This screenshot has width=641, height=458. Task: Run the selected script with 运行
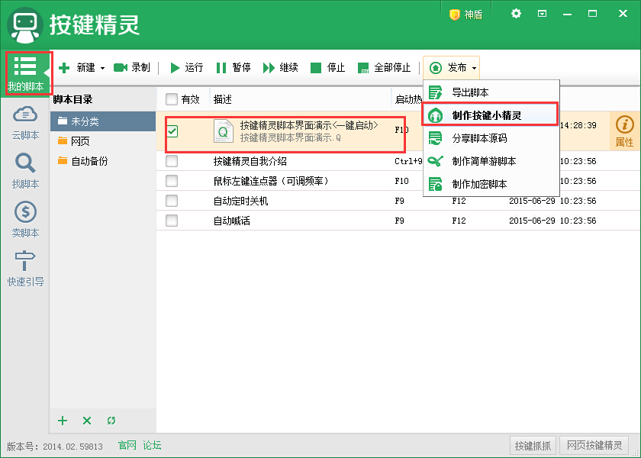point(186,67)
